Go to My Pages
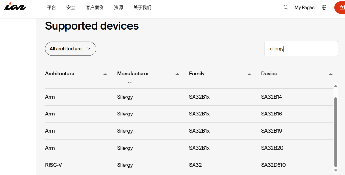The height and width of the screenshot is (175, 345). tap(304, 7)
